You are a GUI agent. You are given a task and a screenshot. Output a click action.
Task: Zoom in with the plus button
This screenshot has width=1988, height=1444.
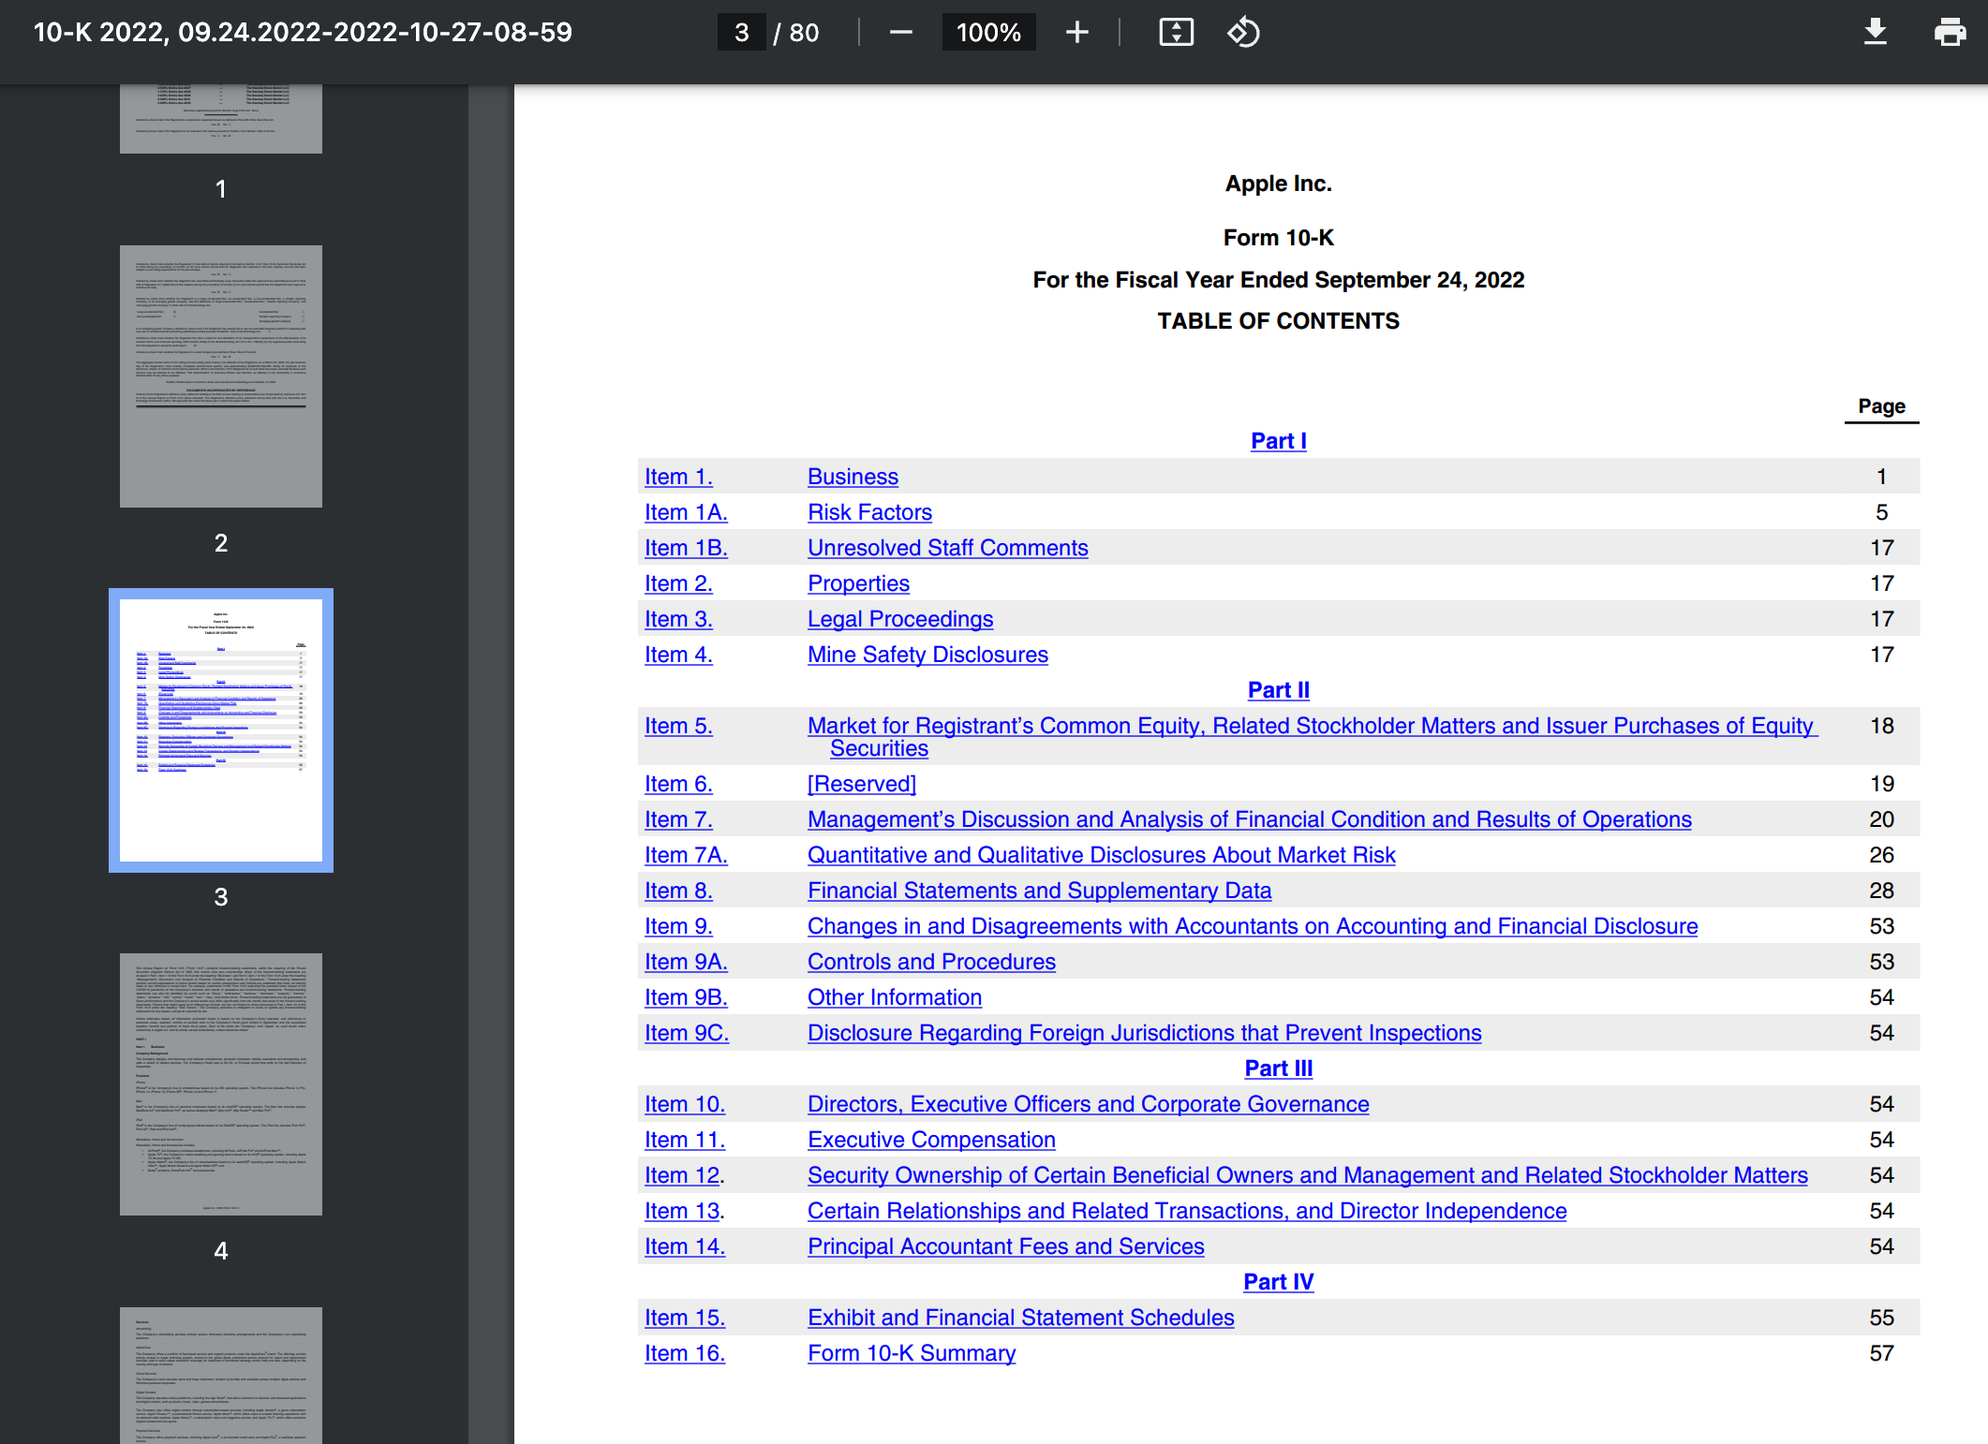(1077, 33)
